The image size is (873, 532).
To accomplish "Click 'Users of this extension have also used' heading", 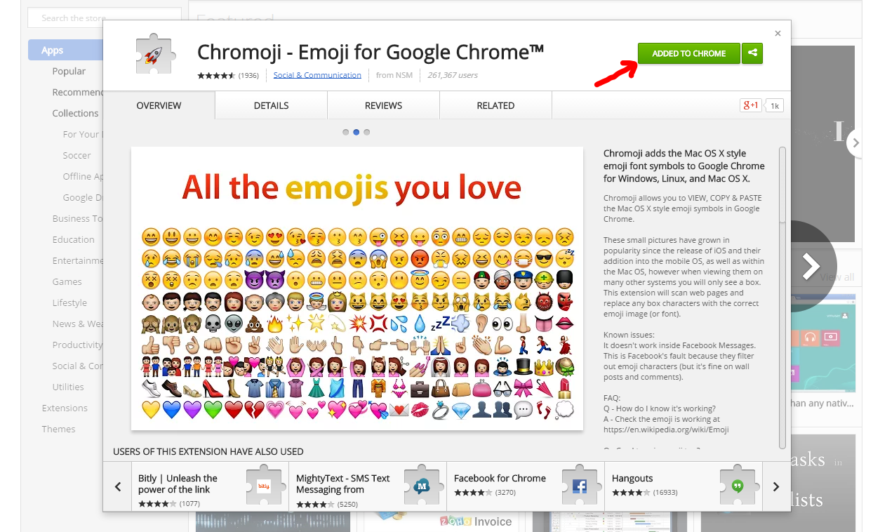I will pyautogui.click(x=208, y=451).
